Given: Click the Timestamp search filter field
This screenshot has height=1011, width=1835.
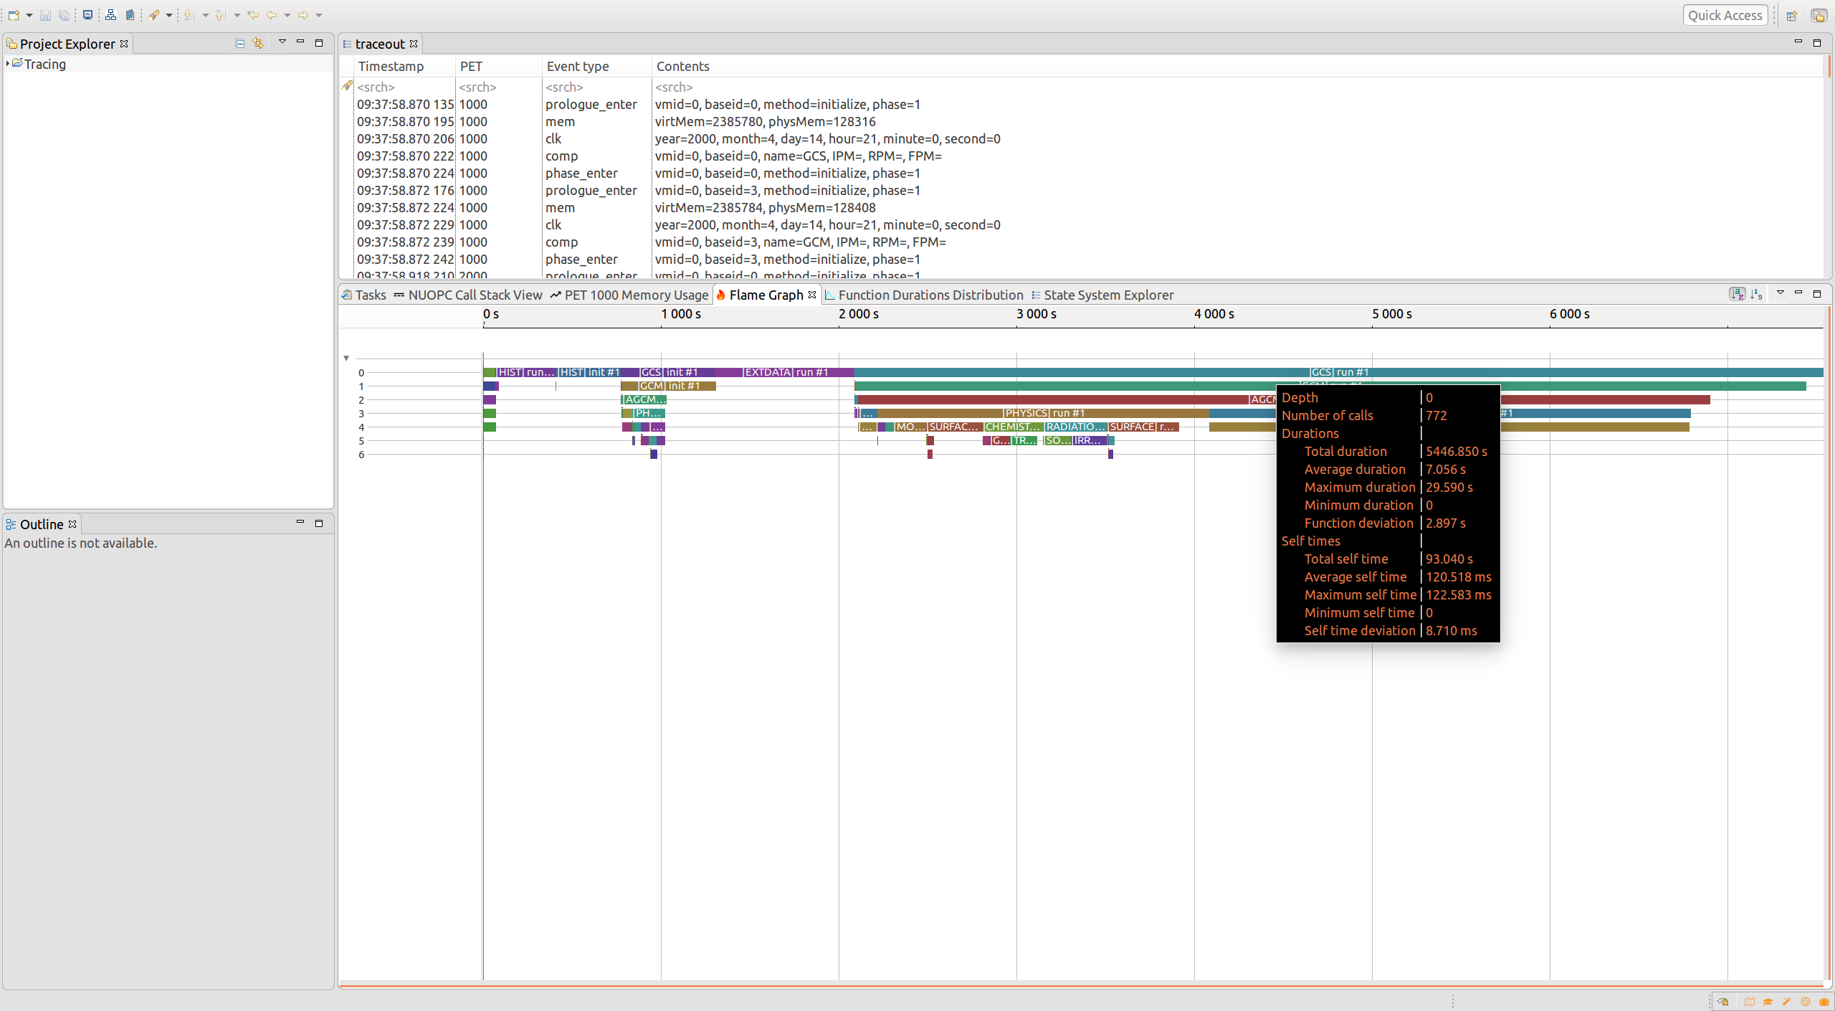Looking at the screenshot, I should pyautogui.click(x=405, y=87).
